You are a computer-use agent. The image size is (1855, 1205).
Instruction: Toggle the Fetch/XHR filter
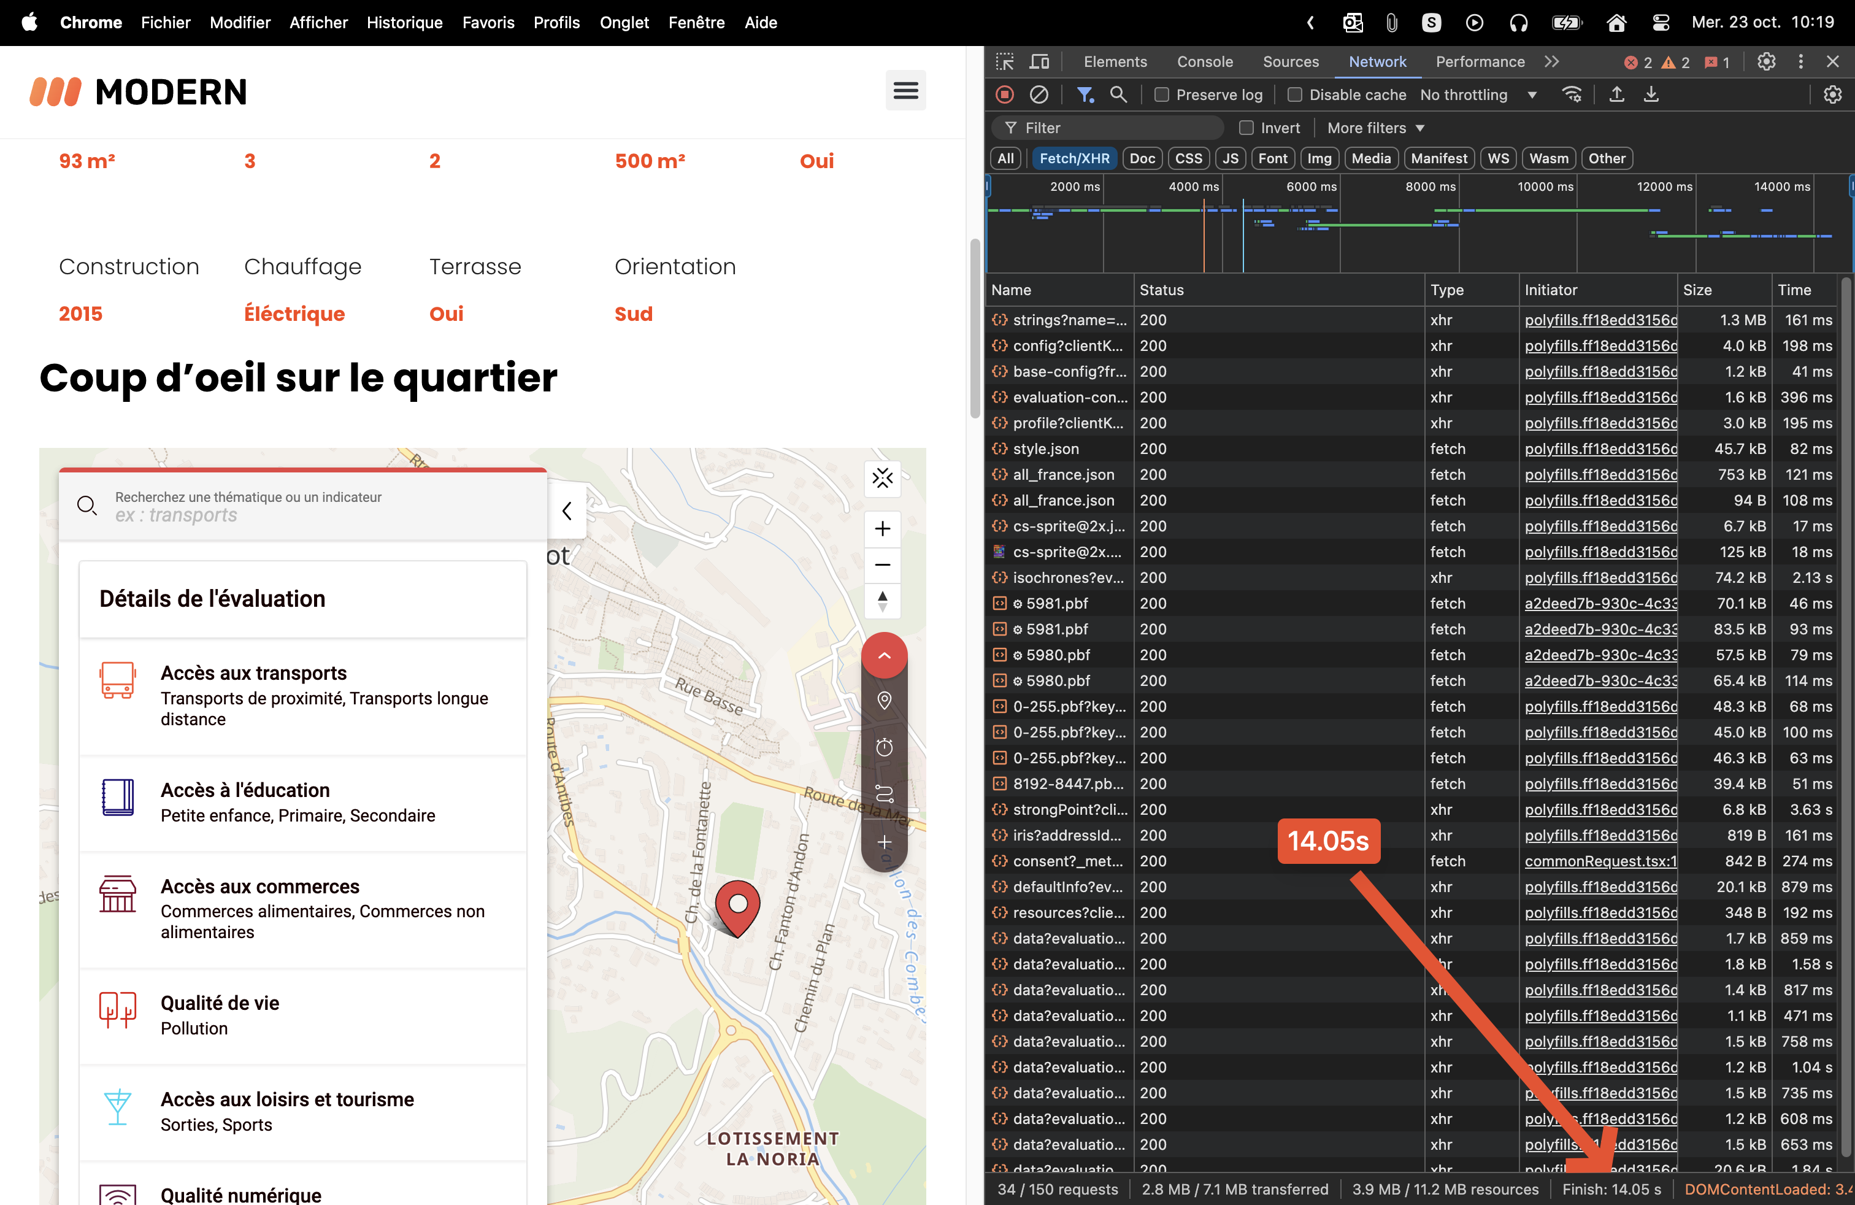1074,158
